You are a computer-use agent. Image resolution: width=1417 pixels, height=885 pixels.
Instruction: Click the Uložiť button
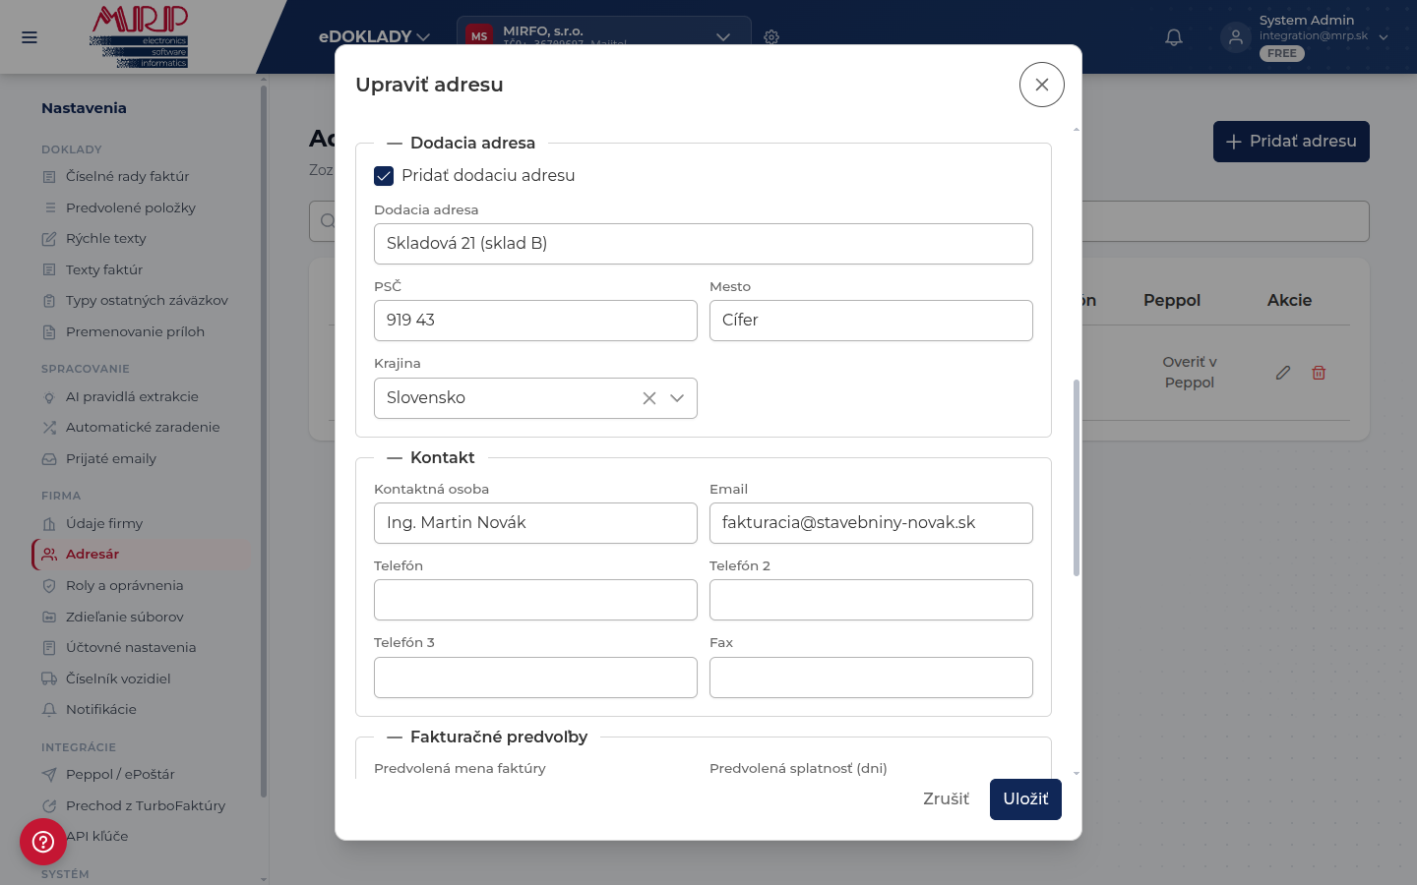pyautogui.click(x=1025, y=799)
